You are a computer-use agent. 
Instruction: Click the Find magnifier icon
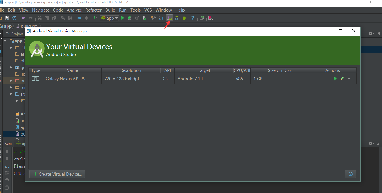tap(63, 18)
